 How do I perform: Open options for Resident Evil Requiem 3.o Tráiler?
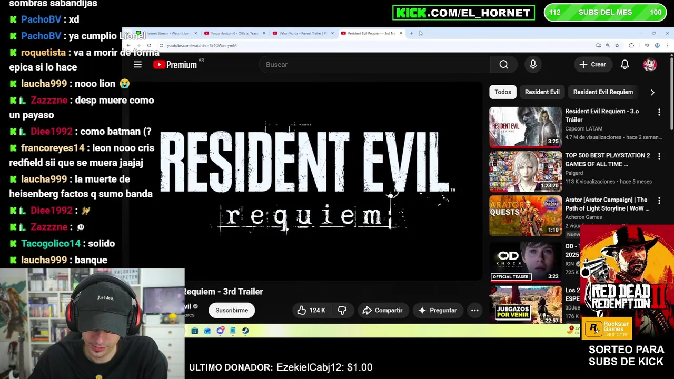(x=659, y=112)
